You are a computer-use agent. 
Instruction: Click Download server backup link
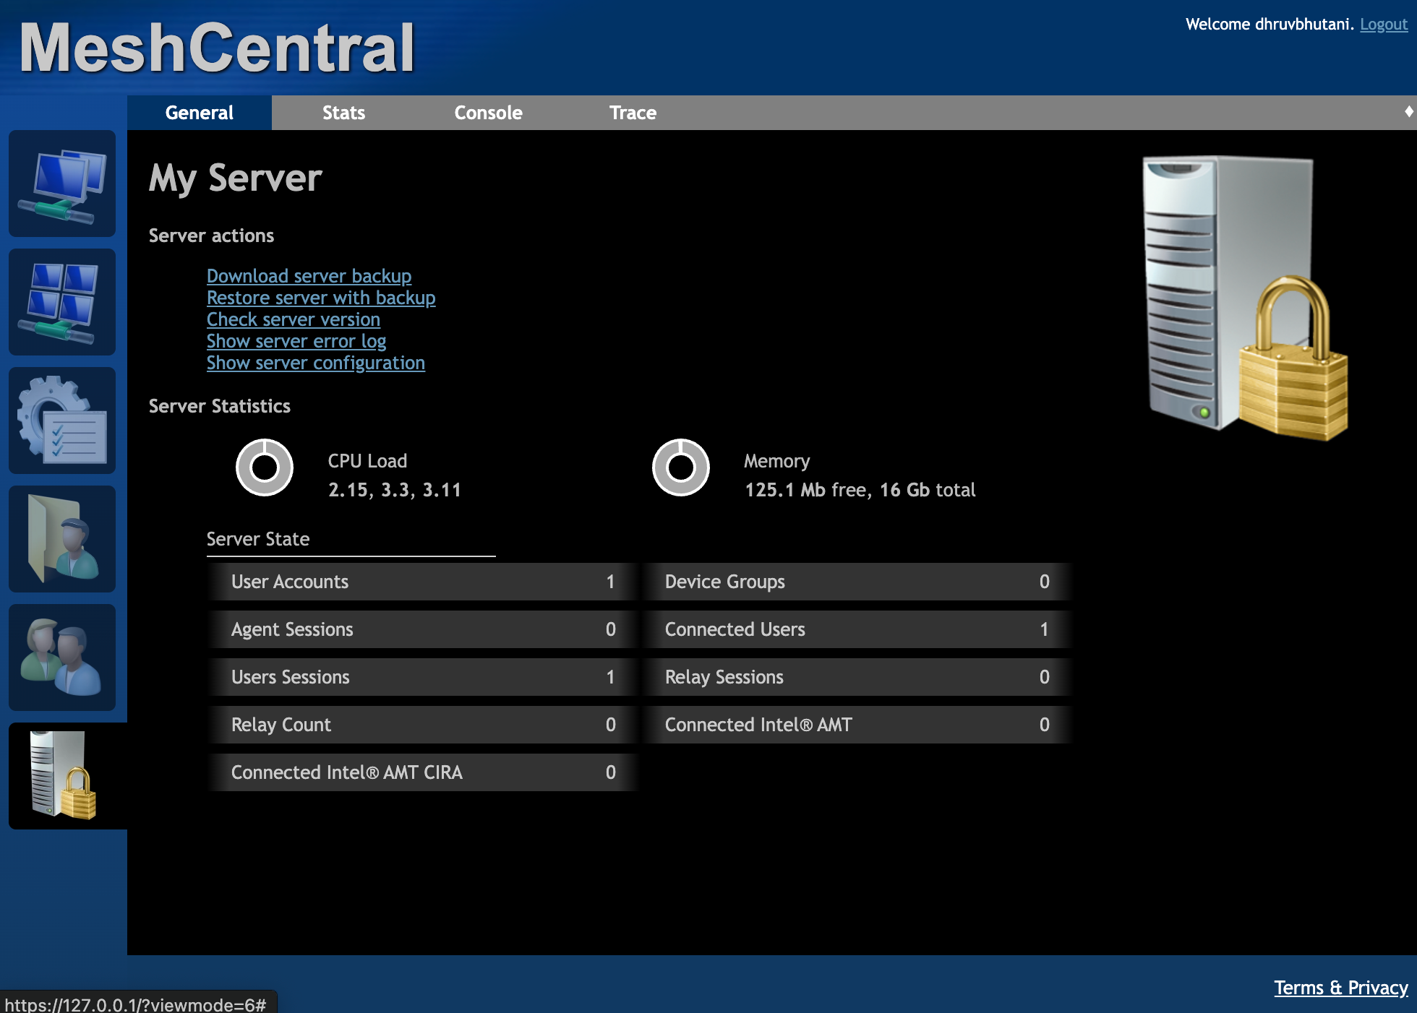tap(309, 276)
